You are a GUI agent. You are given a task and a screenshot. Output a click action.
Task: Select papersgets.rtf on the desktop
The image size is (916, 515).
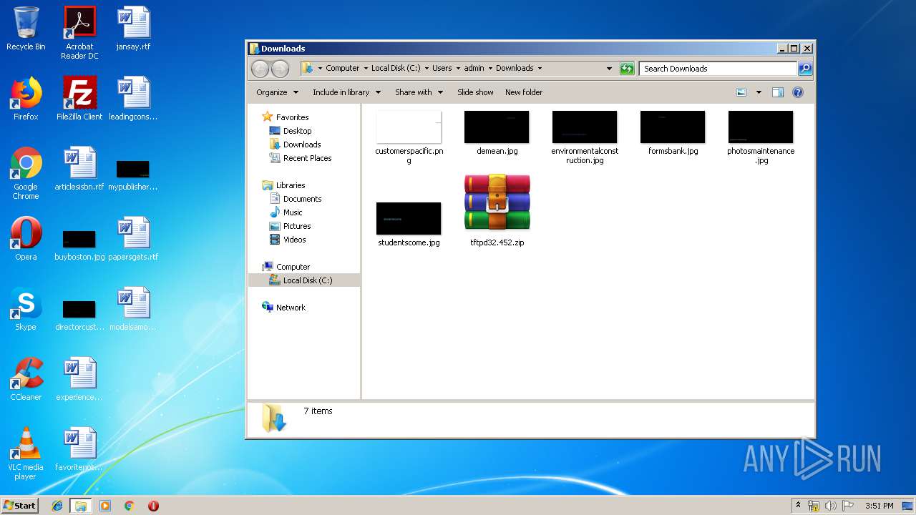pos(133,239)
